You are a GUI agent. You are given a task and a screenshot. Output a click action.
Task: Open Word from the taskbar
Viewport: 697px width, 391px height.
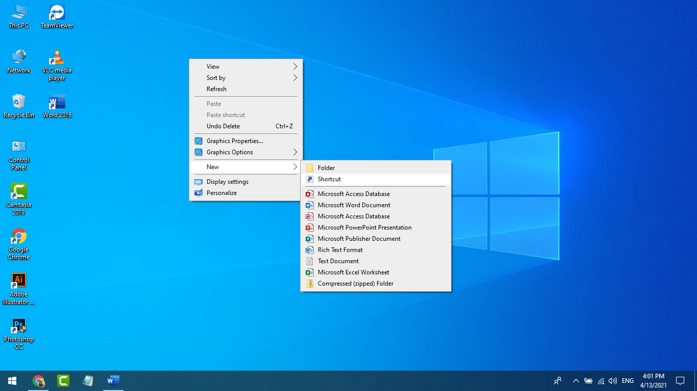113,380
